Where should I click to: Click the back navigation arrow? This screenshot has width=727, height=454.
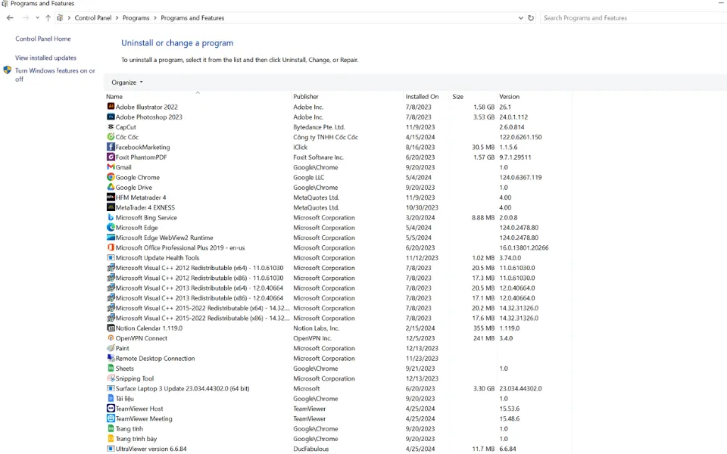point(10,17)
